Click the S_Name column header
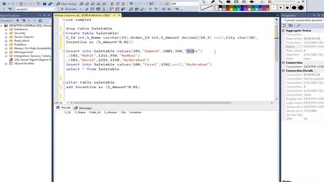The height and width of the screenshot is (182, 324). [x=80, y=112]
